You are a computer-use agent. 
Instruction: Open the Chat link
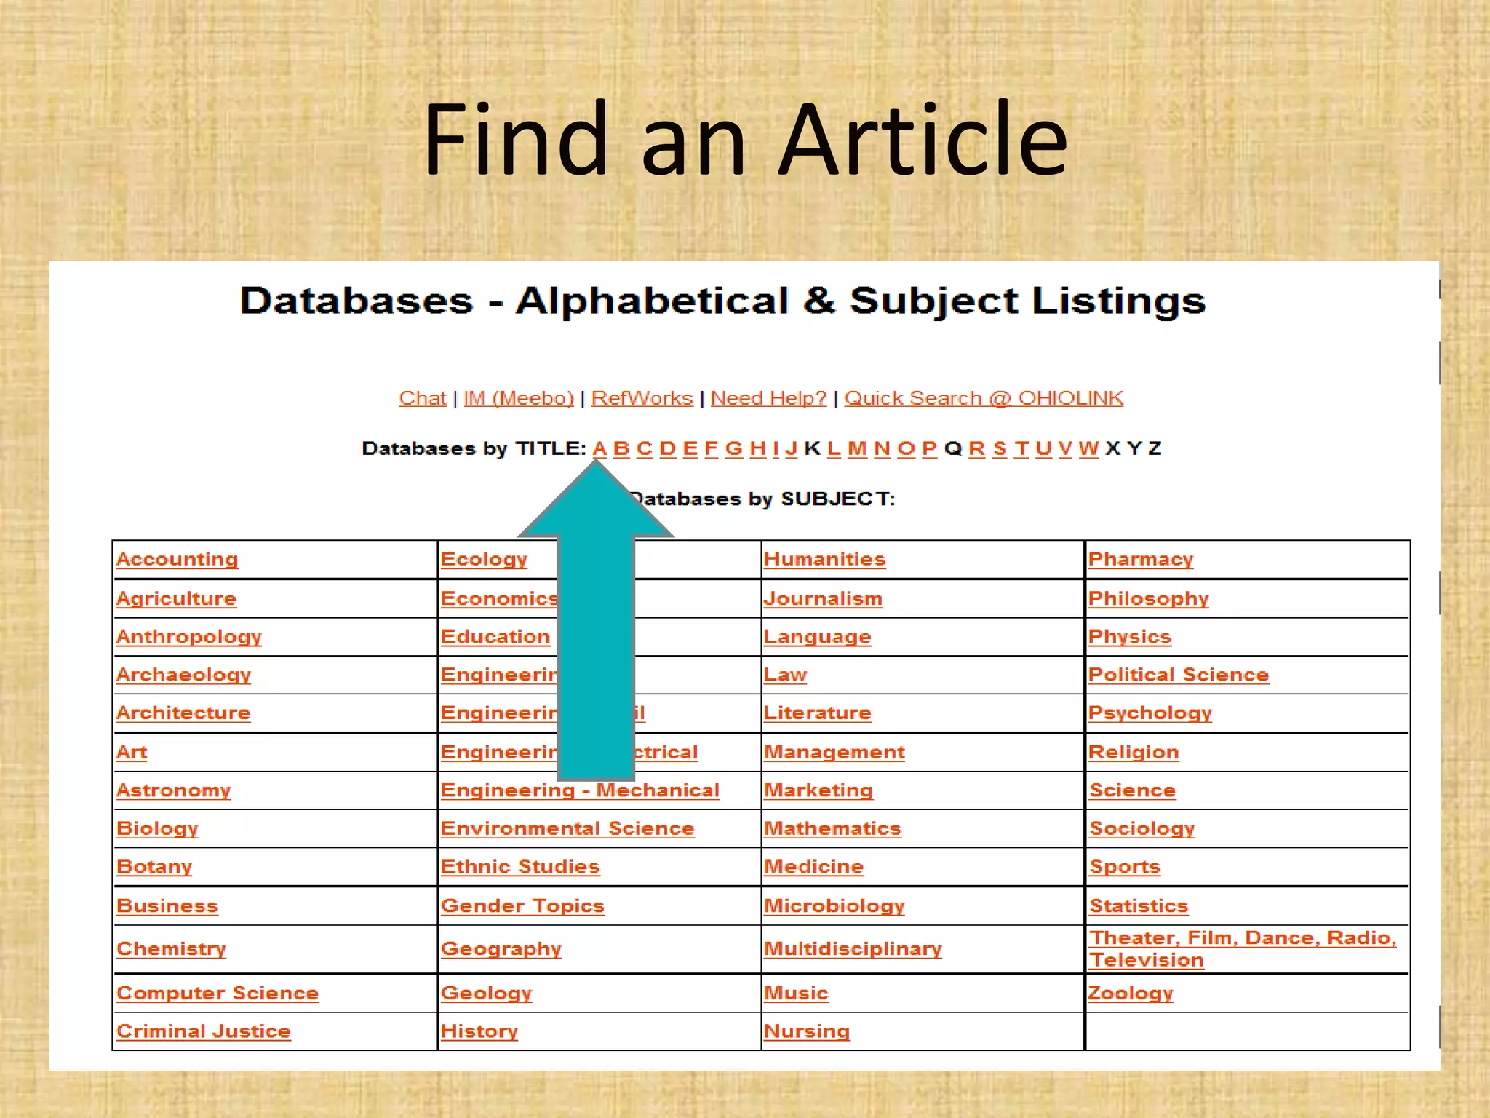click(422, 398)
